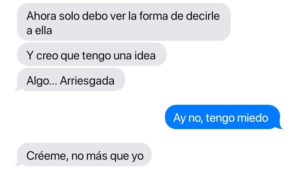Click the word "Ahora" in the top message

41,16
